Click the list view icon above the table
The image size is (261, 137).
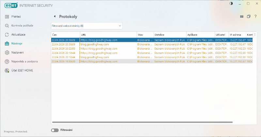click(242, 16)
